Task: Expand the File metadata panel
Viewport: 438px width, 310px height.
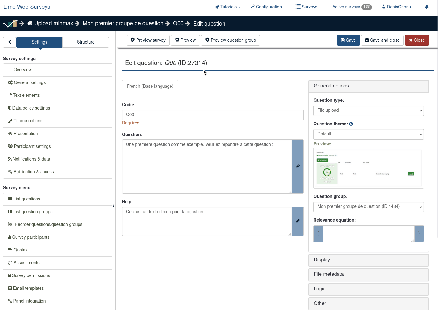Action: click(368, 274)
